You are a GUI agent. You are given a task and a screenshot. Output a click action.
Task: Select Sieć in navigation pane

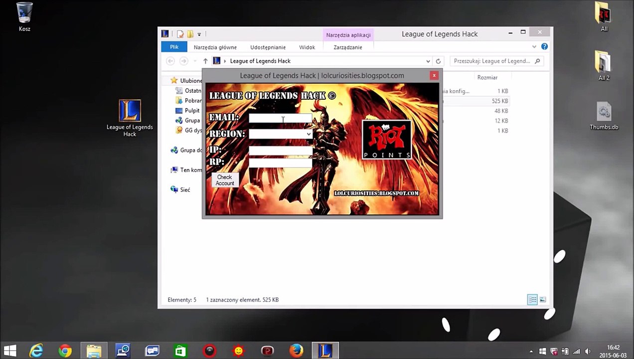click(180, 189)
